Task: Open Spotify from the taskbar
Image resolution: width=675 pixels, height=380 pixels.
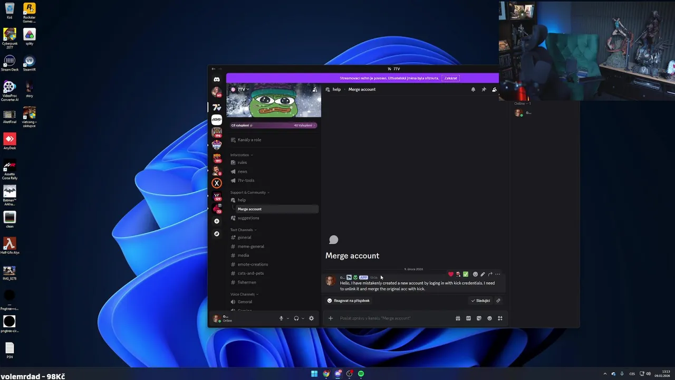Action: (361, 374)
